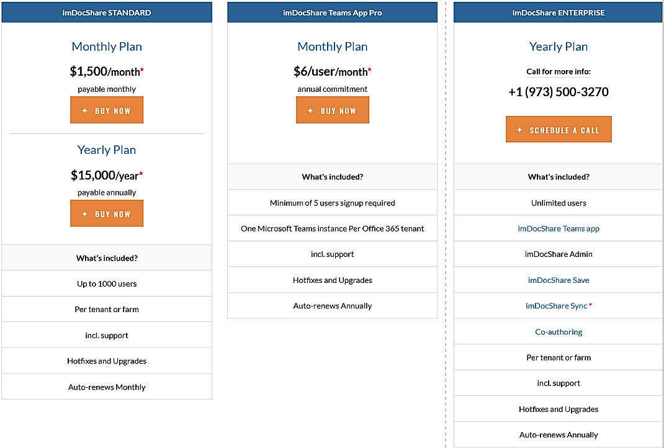Click BUY NOW under the $1,500 Monthly Plan

pos(107,109)
